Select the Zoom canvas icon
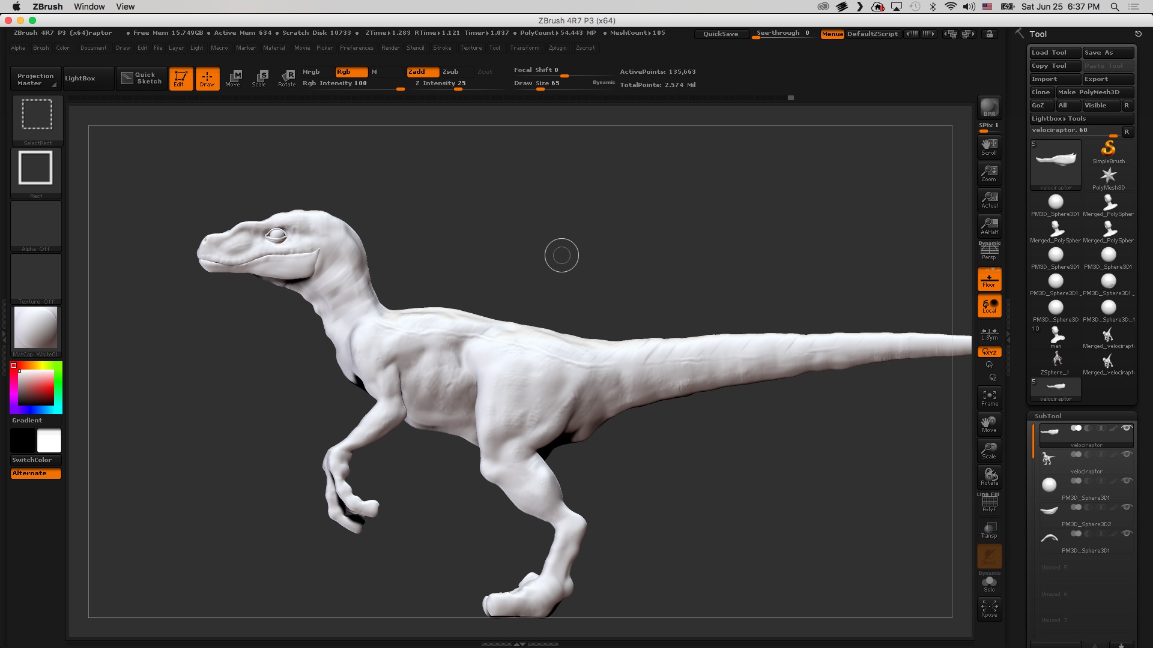This screenshot has height=648, width=1153. [x=989, y=173]
